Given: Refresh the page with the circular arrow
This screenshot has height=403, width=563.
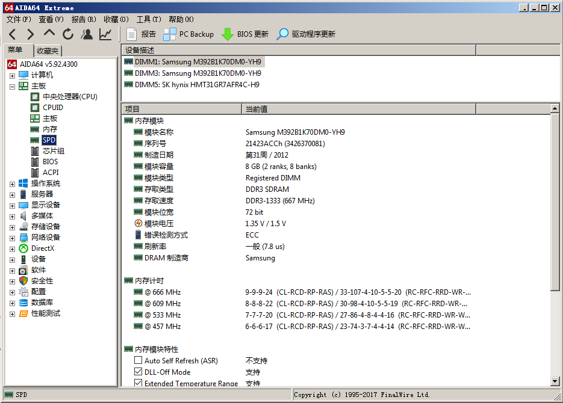Looking at the screenshot, I should coord(68,34).
